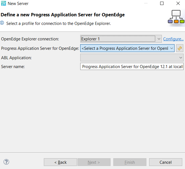Click the Next > button
The width and height of the screenshot is (185, 169).
[94, 162]
